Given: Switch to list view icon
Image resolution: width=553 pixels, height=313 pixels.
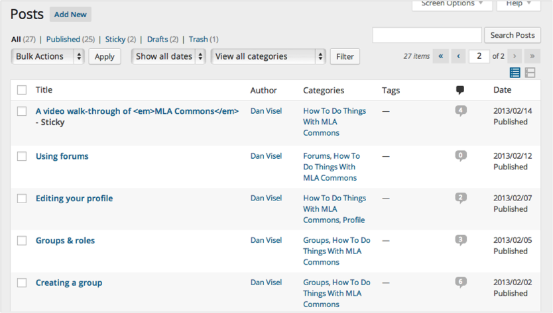Looking at the screenshot, I should tap(515, 73).
